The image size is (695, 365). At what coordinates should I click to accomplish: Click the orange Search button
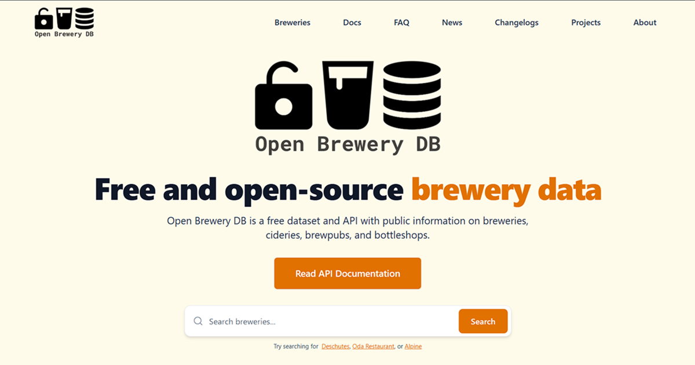pos(483,321)
